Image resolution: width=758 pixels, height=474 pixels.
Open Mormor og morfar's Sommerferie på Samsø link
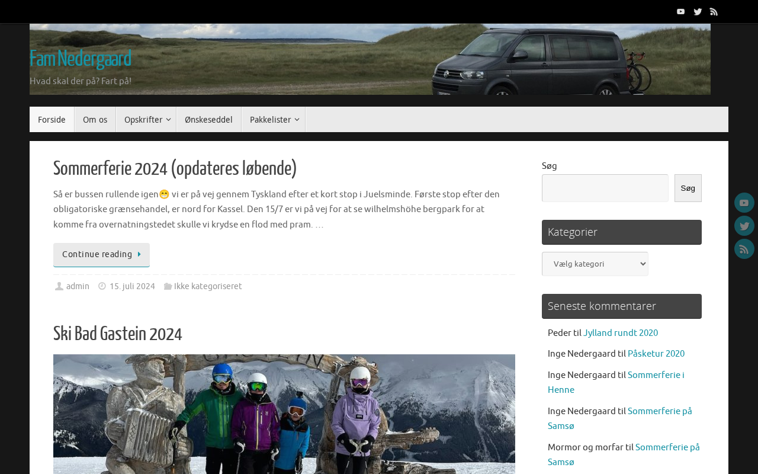coord(624,454)
